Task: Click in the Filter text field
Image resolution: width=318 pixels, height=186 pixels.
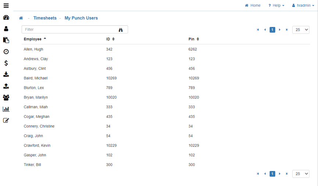Action: (x=70, y=29)
